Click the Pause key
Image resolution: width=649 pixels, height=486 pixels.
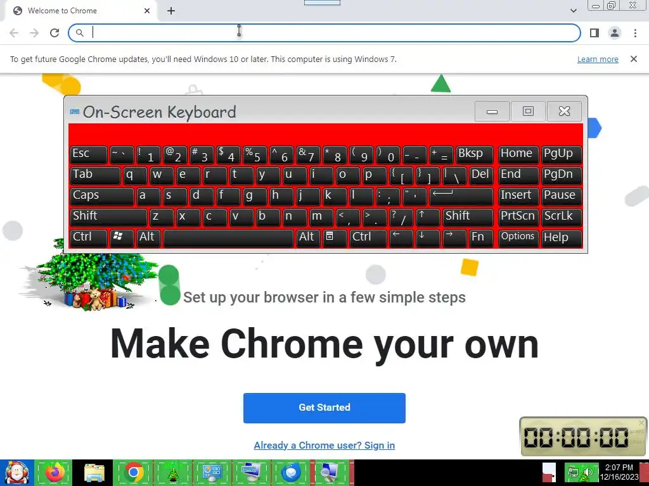click(562, 196)
